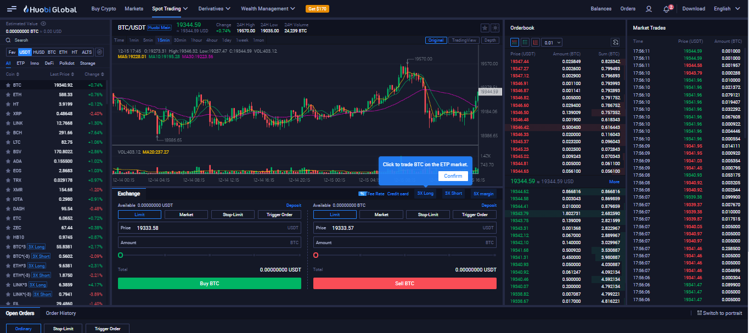
Task: Show combined buy and sell orderbook view
Action: [515, 42]
